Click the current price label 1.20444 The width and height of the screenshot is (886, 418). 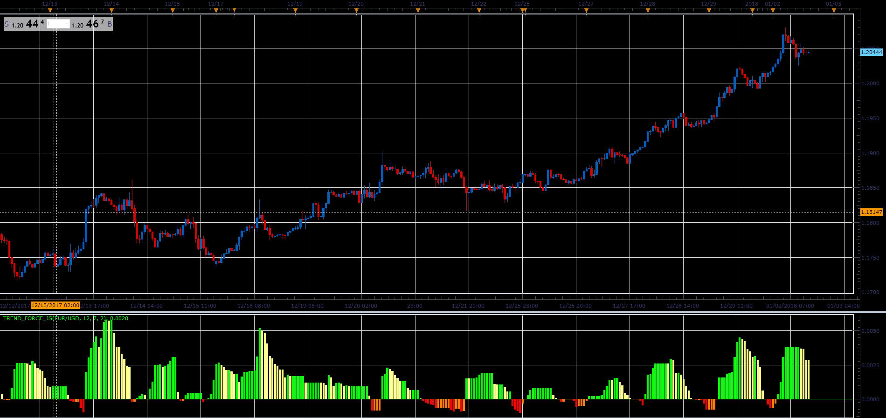coord(872,52)
